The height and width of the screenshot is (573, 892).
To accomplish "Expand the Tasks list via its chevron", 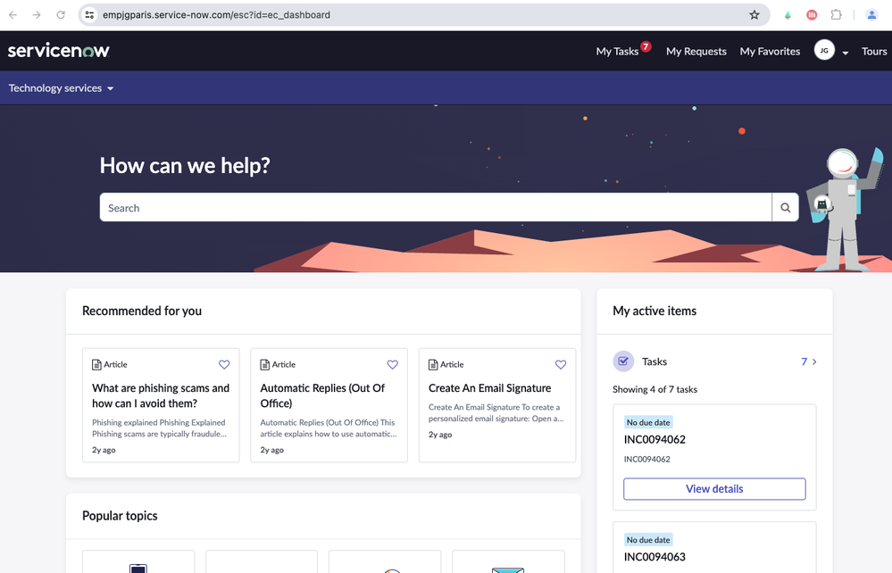I will pos(813,361).
